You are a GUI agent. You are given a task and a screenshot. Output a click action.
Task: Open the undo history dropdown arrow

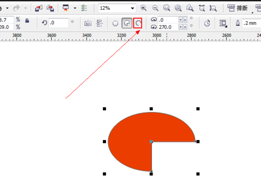click(x=7, y=8)
